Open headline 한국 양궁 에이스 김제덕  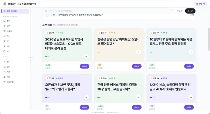pyautogui.click(x=117, y=87)
